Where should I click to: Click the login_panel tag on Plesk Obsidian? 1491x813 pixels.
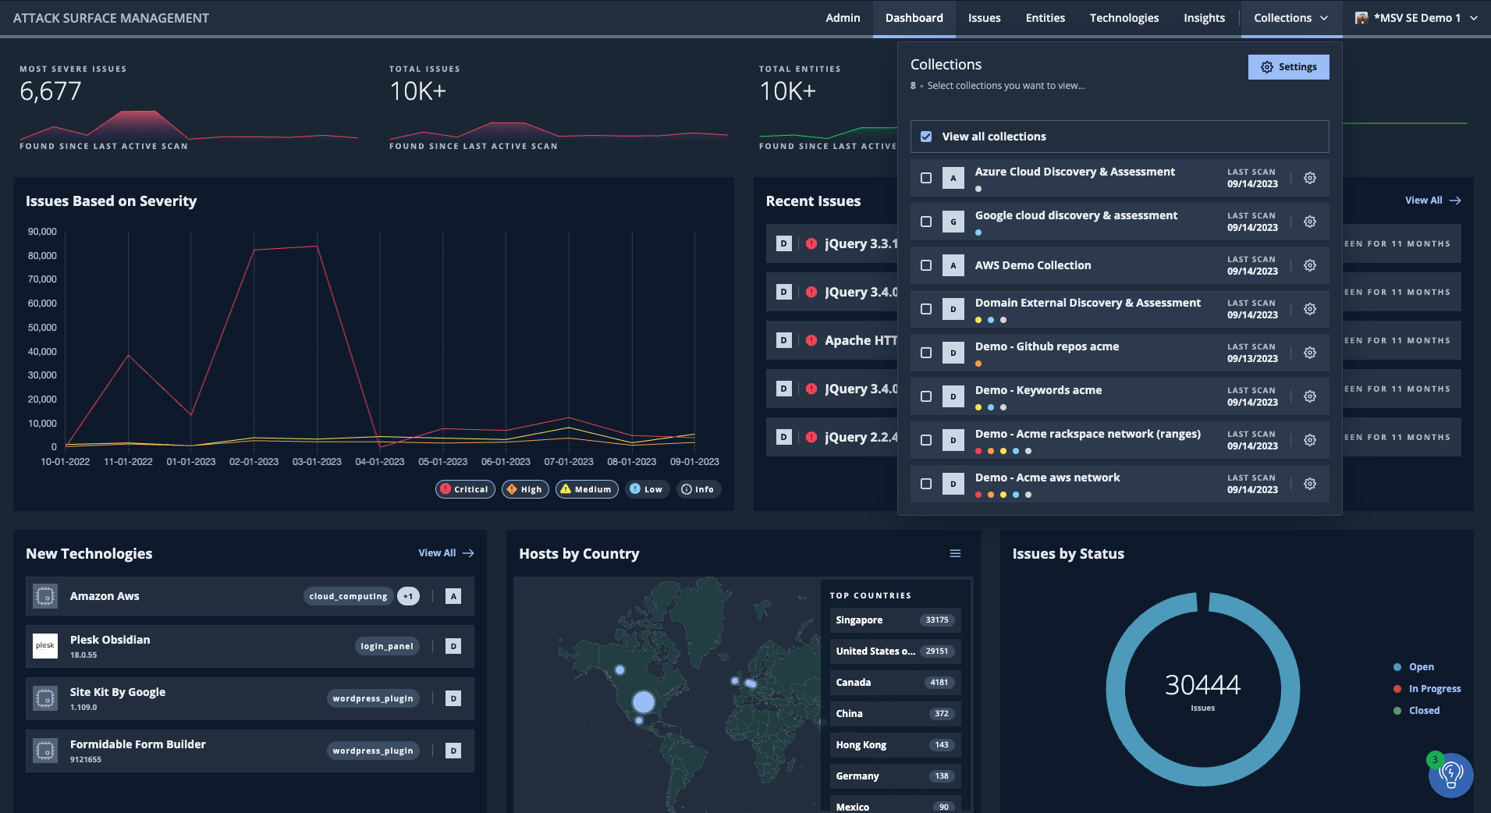[x=387, y=646]
